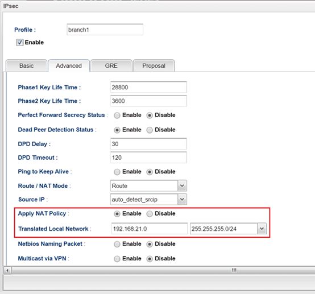This screenshot has height=294, width=315.
Task: Toggle the profile Enable checkbox
Action: click(20, 43)
